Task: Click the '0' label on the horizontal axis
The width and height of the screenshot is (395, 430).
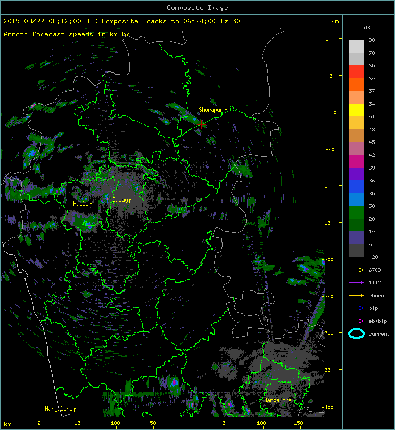Action: 189,423
